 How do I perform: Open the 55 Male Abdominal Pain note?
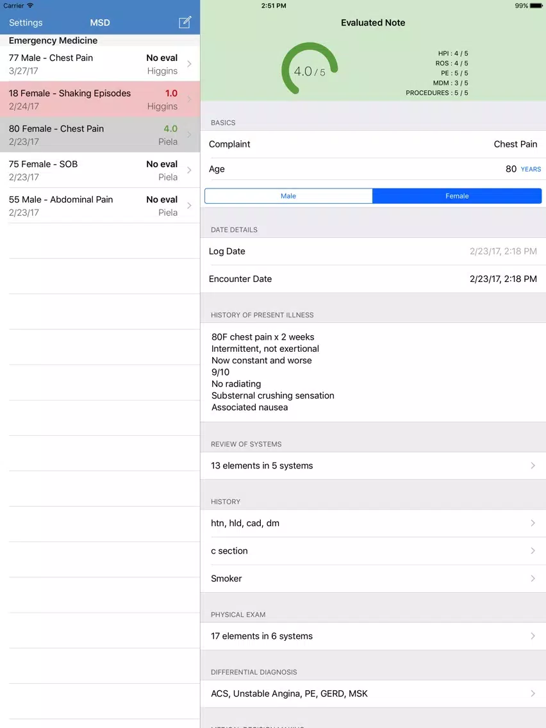[100, 206]
